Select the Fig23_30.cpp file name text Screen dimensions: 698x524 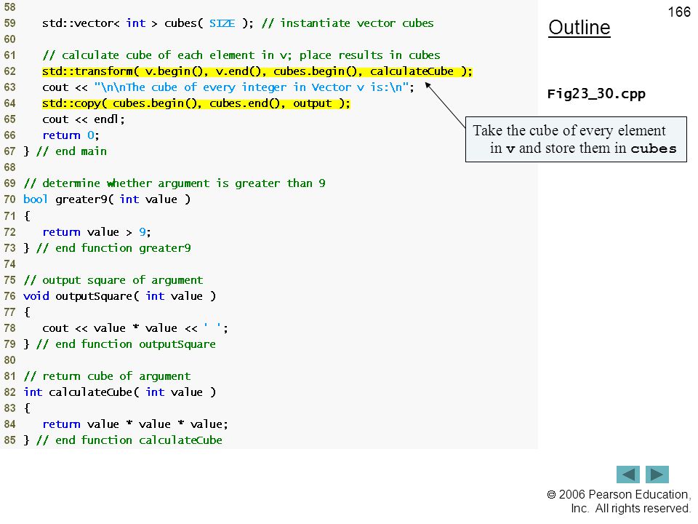(x=596, y=94)
